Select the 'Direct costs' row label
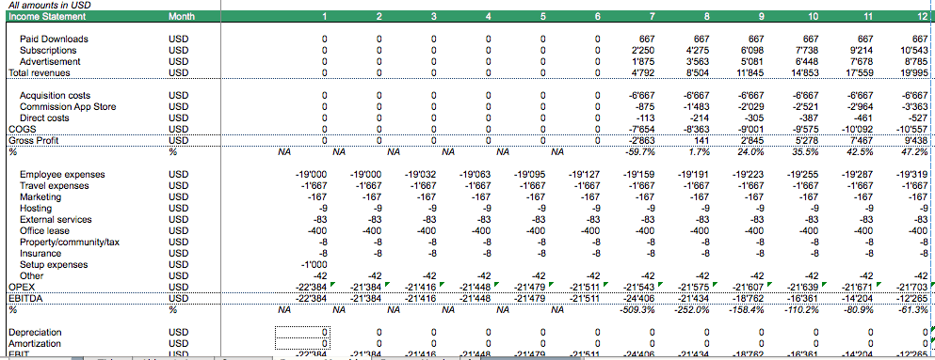Viewport: 935px width, 360px height. coord(44,117)
